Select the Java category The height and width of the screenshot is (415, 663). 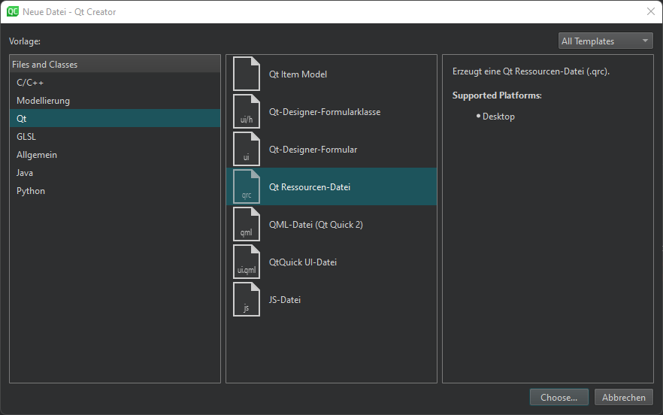tap(115, 173)
